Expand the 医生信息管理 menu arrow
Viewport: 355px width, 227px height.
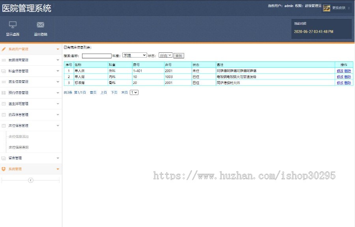pos(58,82)
